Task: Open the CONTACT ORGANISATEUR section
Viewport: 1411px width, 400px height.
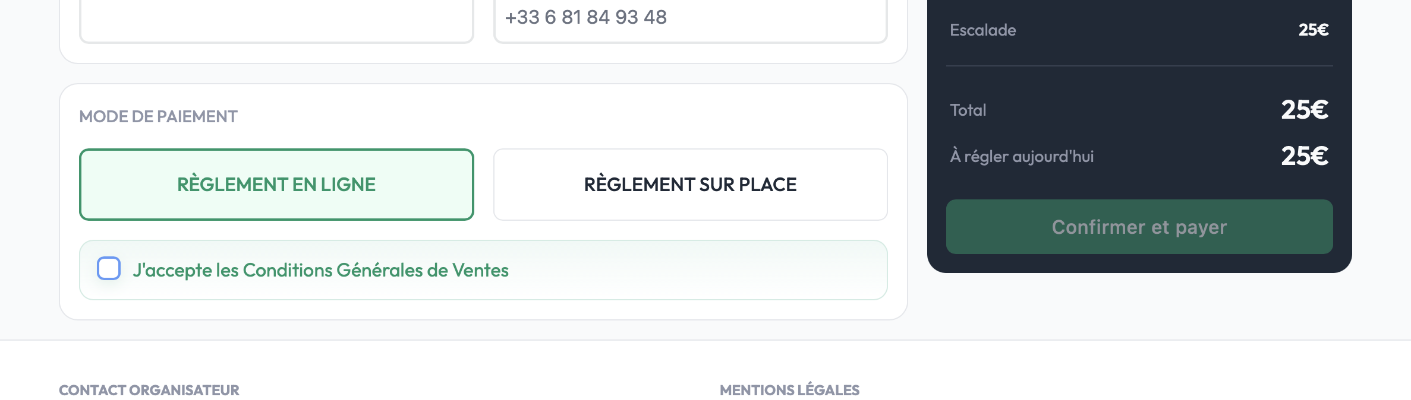Action: pos(149,390)
